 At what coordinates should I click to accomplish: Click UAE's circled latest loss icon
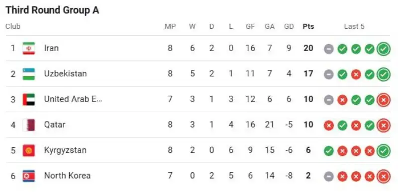tap(383, 100)
